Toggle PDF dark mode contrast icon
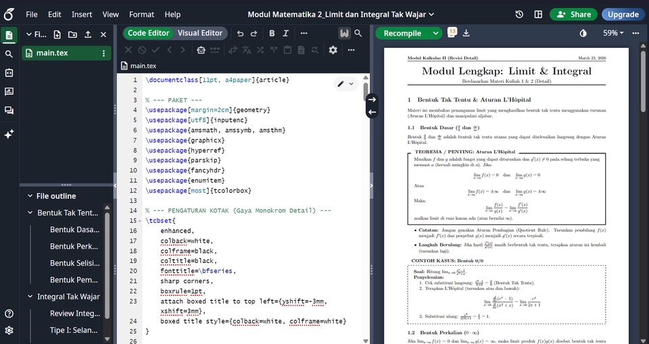Screen dimensions: 649x344 (583, 33)
